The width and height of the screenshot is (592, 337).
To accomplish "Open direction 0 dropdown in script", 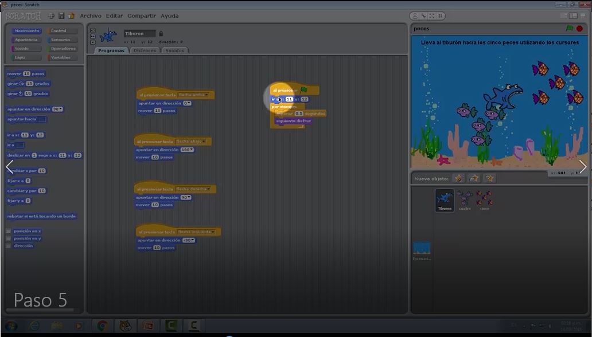I will (x=187, y=103).
